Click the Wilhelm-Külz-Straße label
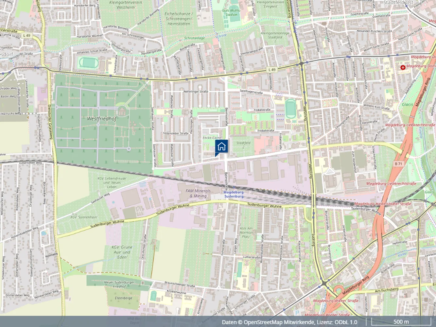This screenshot has width=436, height=327. click(376, 107)
